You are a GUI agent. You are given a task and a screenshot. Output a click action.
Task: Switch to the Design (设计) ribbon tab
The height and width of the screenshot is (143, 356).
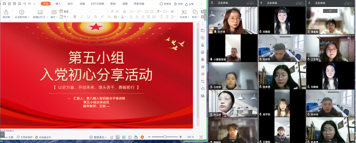tap(70, 4)
